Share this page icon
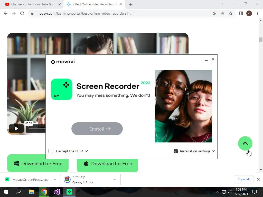 [222, 13]
